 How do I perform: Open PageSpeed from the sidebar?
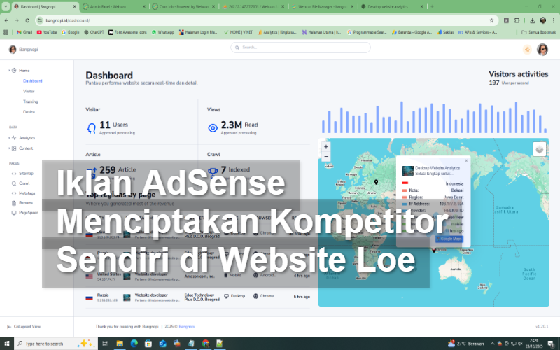tap(28, 212)
